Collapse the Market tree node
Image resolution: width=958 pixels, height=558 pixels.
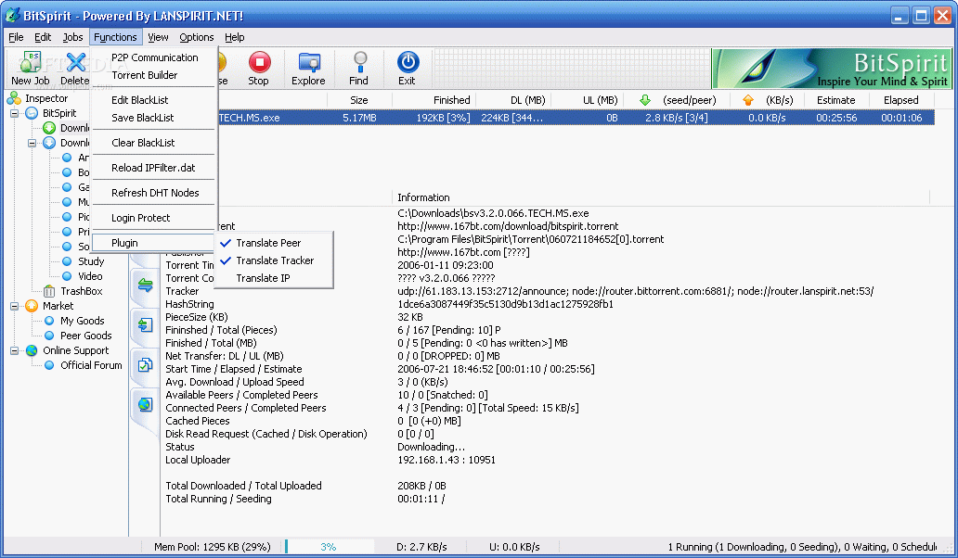tap(14, 306)
